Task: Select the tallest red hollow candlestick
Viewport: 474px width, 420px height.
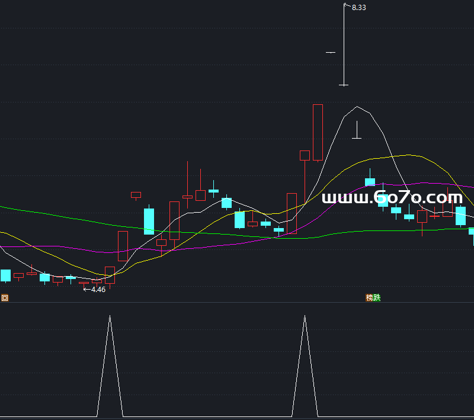Action: 318,132
